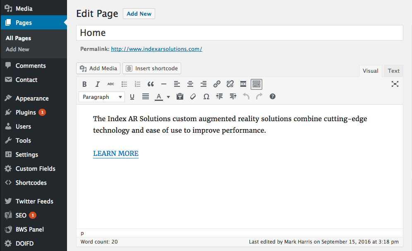
Task: Click the LEARN MORE link in the editor
Action: [x=116, y=153]
